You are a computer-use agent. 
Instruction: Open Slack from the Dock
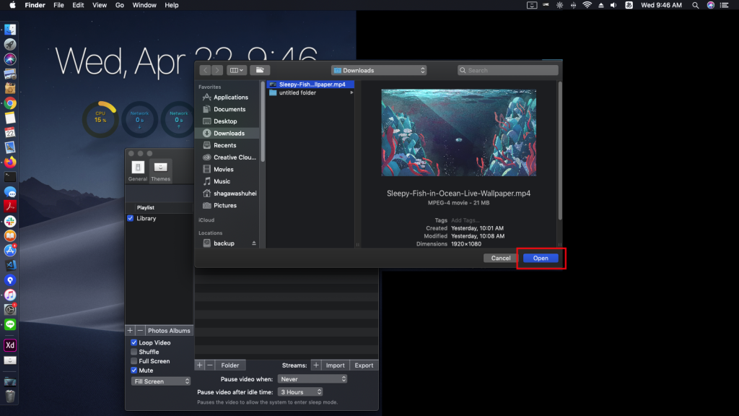pyautogui.click(x=10, y=221)
